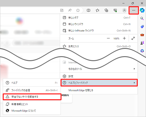The image size is (146, 117).
Task: Click the warning triangle icon in submenu
Action: 7,97
